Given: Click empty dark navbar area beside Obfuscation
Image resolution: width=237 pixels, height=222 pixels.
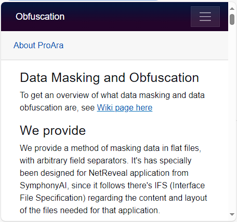Looking at the screenshot, I should click(126, 17).
